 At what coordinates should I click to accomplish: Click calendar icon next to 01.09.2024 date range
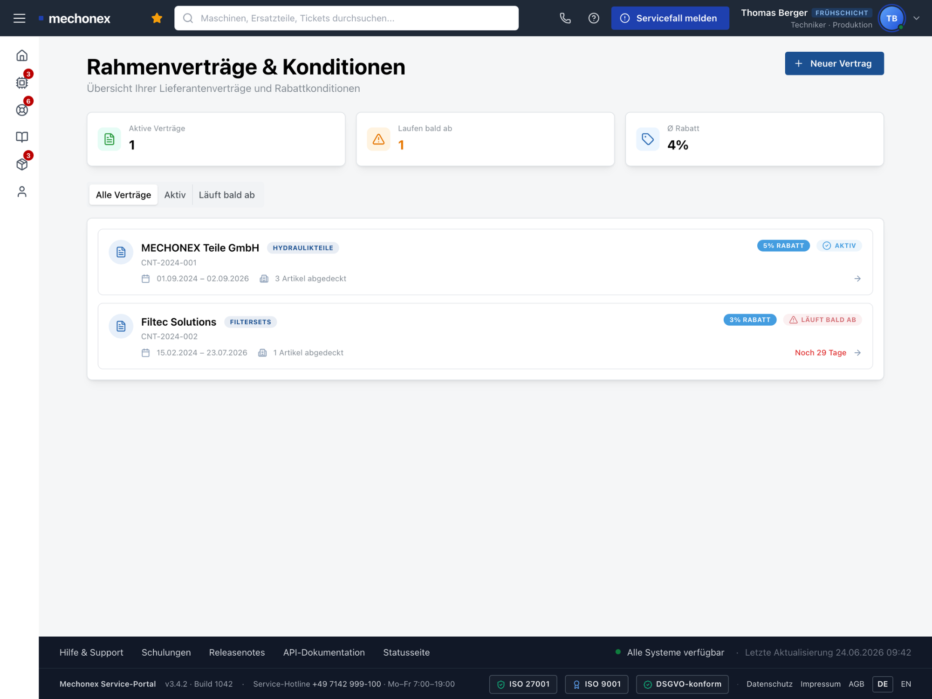[145, 279]
